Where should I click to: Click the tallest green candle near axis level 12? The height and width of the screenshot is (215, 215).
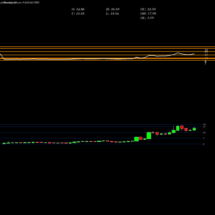pos(149,135)
